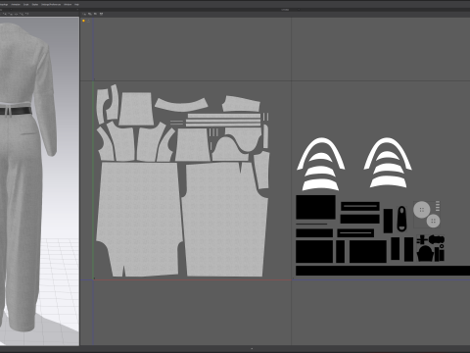Click the last icon in the UV editor toolbar

point(101,14)
